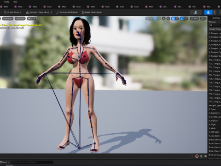
Task: Open the Cmd console type dropdown
Action: pos(5,162)
